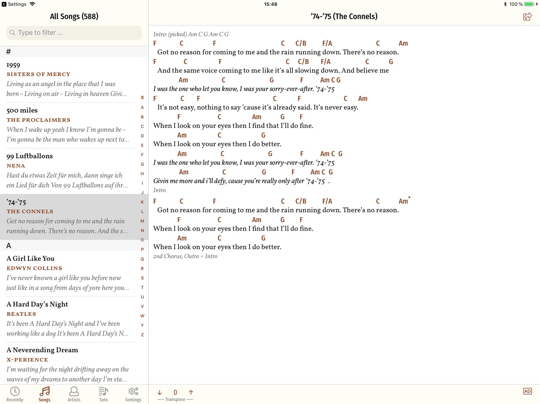Open the Settings tab in bottom bar
Image resolution: width=540 pixels, height=404 pixels.
(133, 394)
